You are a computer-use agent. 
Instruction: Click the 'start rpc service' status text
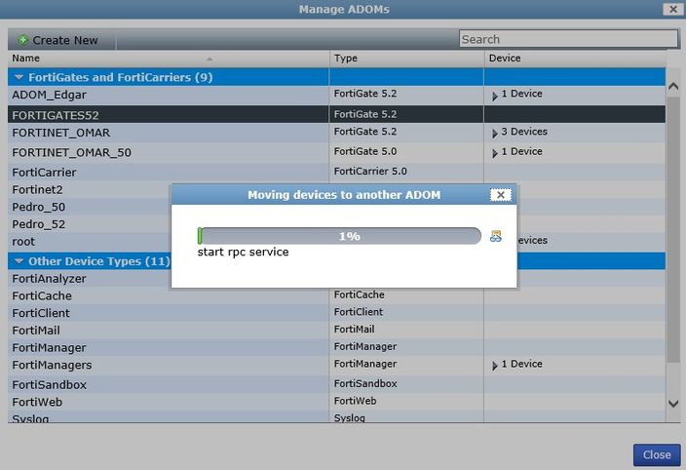tap(243, 253)
